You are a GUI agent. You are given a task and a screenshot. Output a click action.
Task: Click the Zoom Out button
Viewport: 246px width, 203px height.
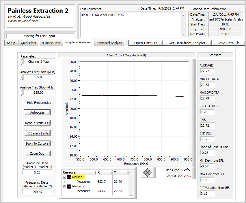(37, 153)
